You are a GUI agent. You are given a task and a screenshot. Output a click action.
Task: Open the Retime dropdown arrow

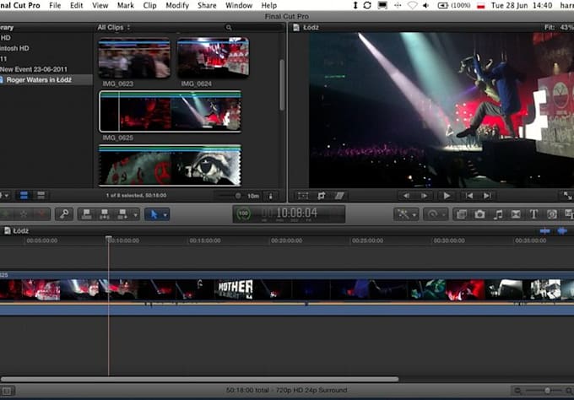point(444,214)
